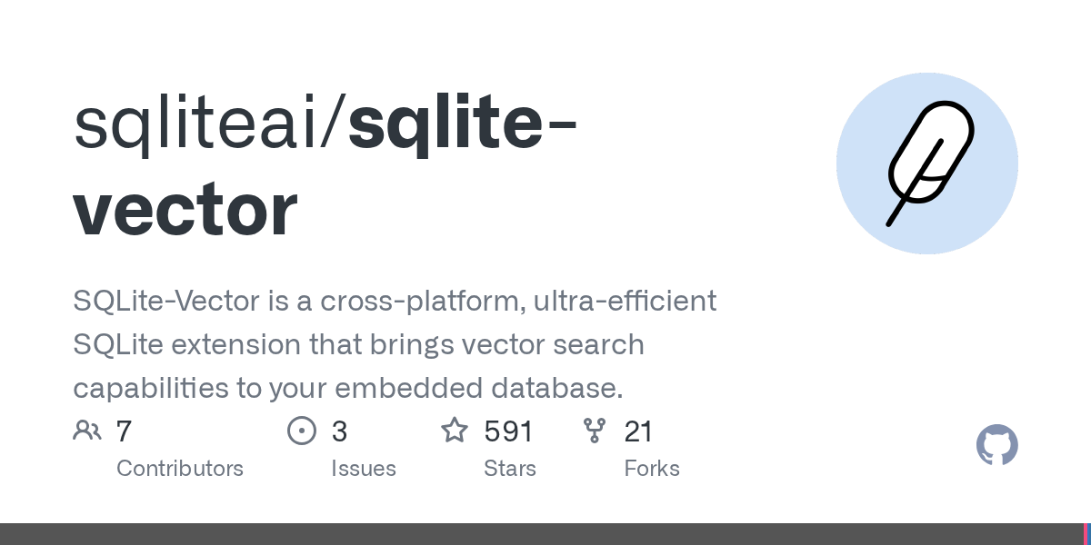Click the Forks label
1091x545 pixels.
652,469
